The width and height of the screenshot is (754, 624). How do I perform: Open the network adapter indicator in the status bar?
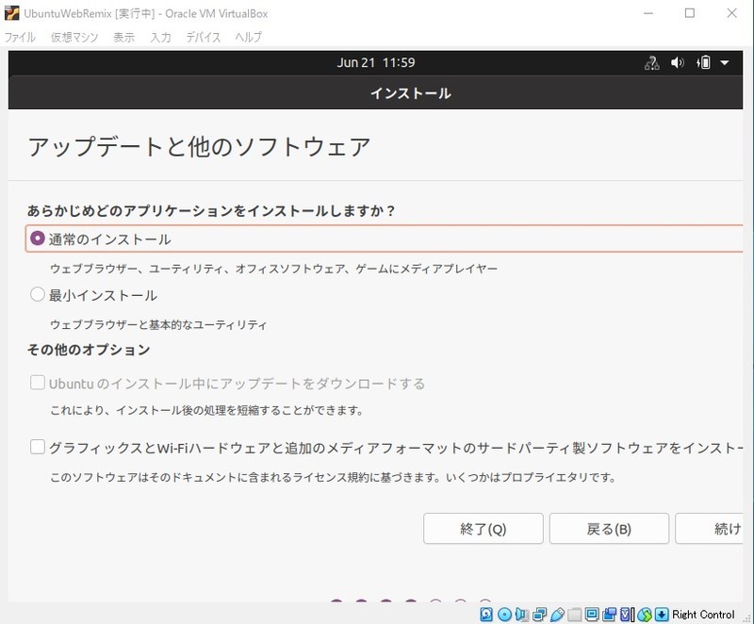click(x=539, y=615)
